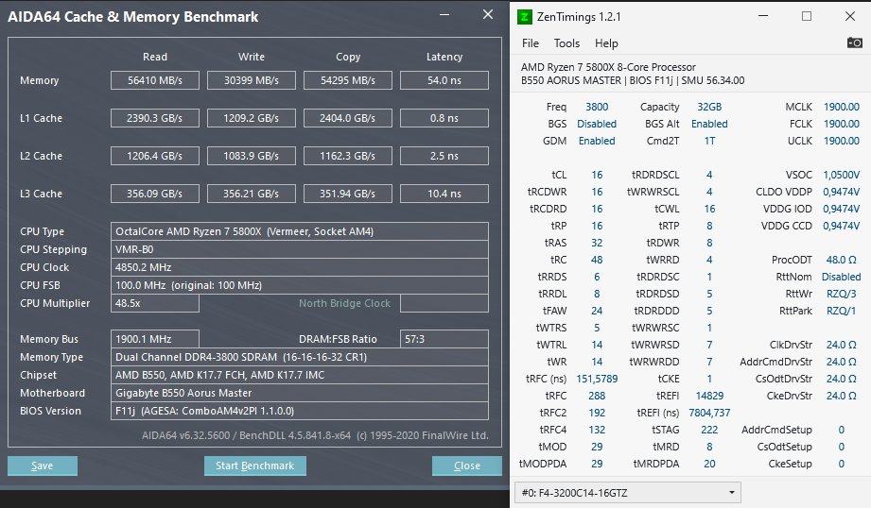Click Chipset AMD B550 field
Screen dimensions: 871x508
(x=300, y=375)
